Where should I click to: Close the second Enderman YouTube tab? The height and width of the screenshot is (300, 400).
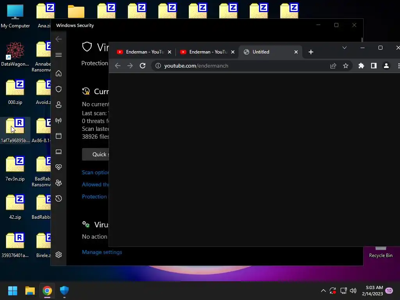233,52
